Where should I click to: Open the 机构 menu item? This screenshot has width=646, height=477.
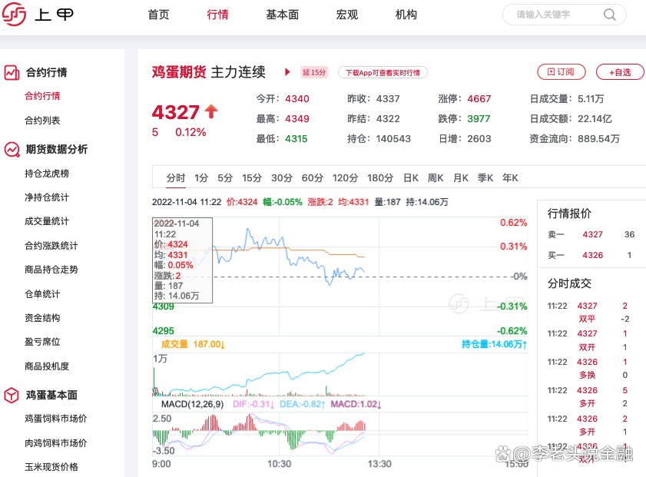pos(406,14)
